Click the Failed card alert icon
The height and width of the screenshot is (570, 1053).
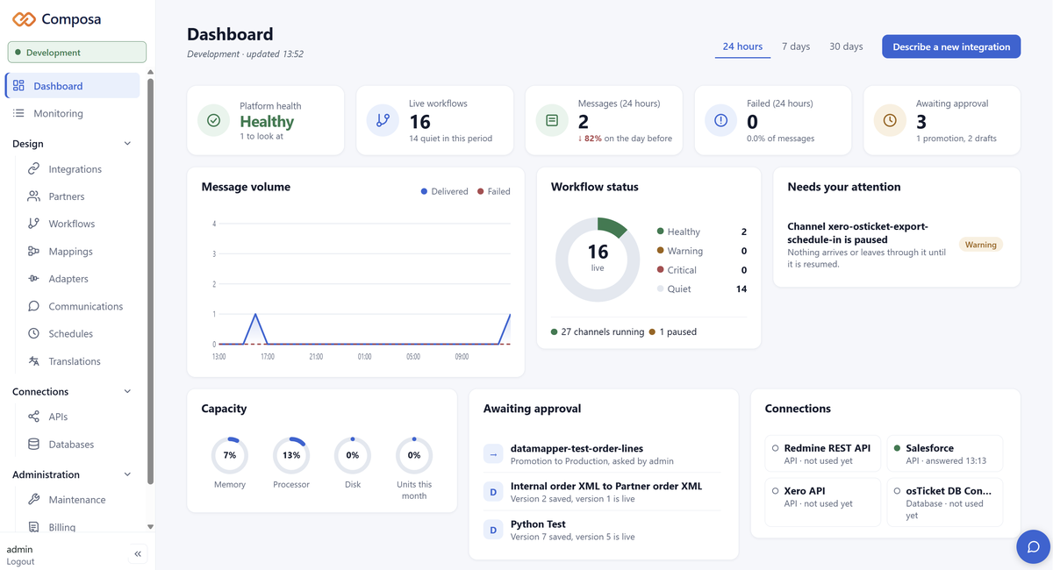click(x=721, y=120)
